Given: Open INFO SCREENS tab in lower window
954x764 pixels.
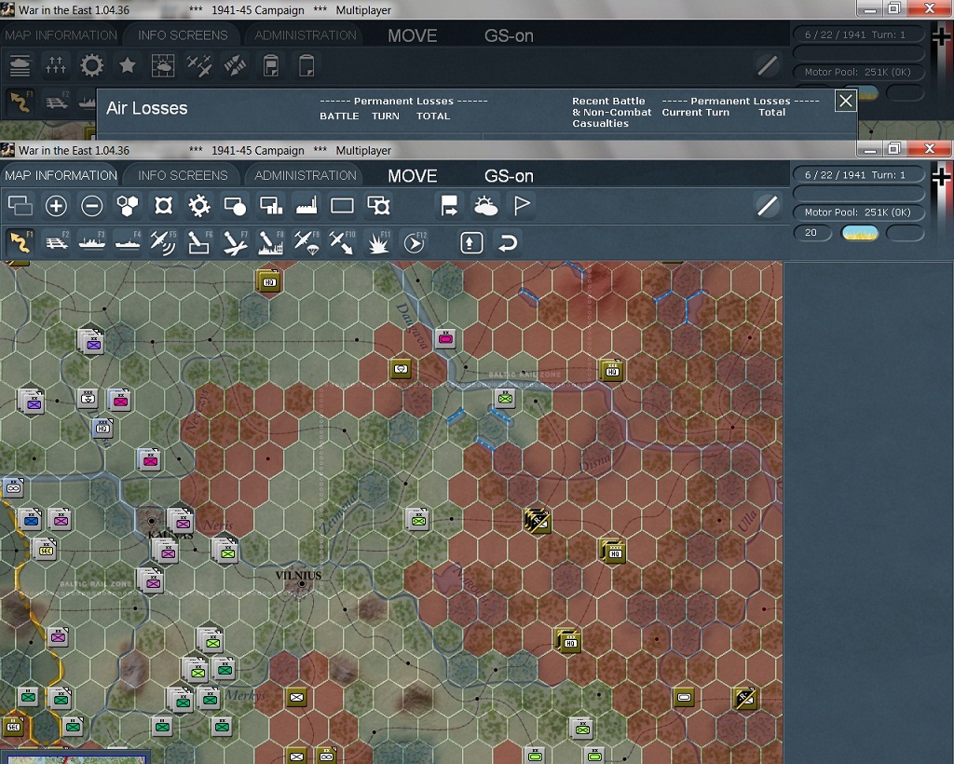Looking at the screenshot, I should (183, 175).
